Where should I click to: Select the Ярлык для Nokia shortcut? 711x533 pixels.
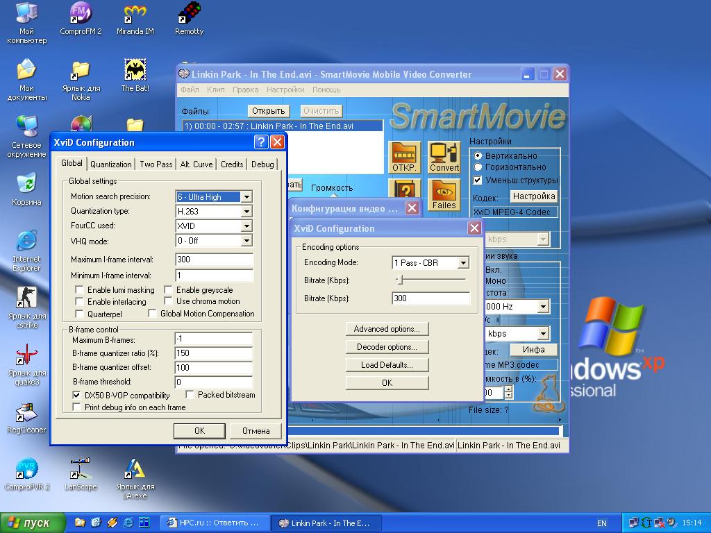click(81, 79)
